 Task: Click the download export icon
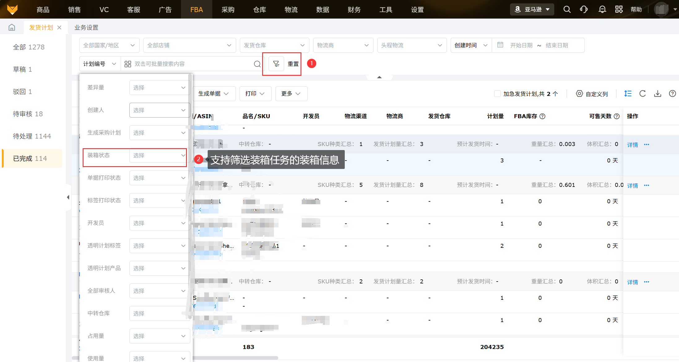pos(657,94)
